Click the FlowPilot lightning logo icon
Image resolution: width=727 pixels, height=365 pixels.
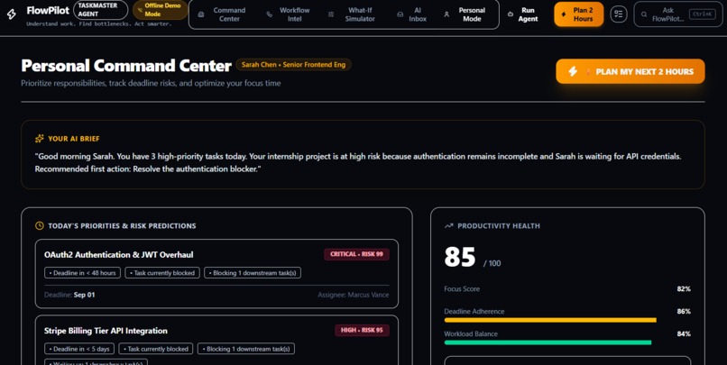click(12, 14)
